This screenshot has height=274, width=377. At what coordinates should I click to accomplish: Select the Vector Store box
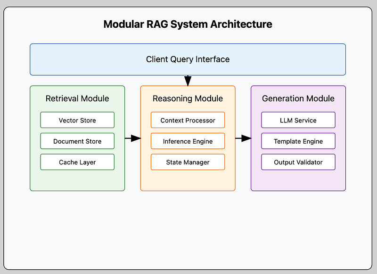point(77,120)
